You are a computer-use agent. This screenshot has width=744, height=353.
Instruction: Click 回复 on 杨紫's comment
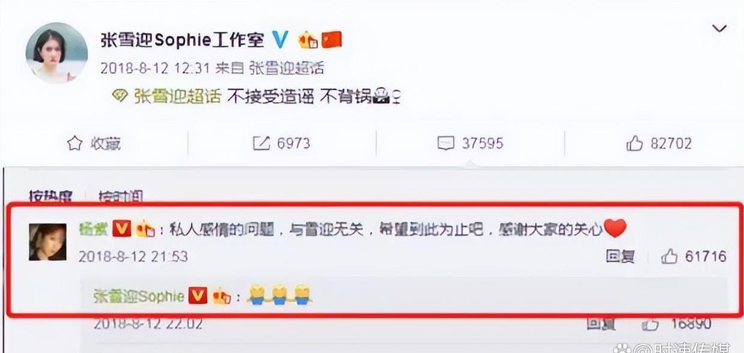[620, 257]
